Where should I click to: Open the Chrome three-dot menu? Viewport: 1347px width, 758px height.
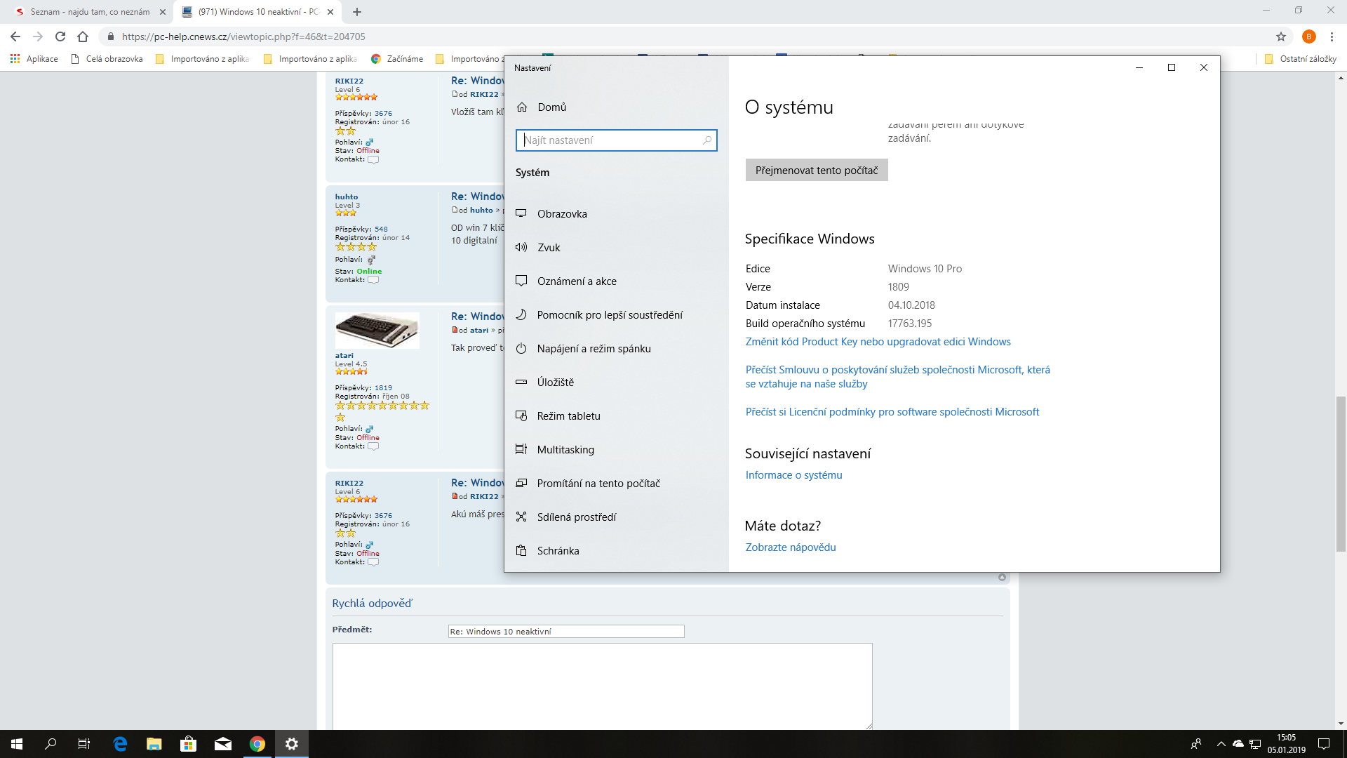(1332, 36)
